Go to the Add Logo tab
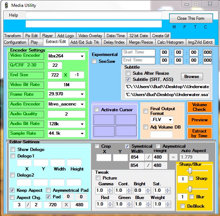Screen dimensions: 220x216 [x=65, y=36]
